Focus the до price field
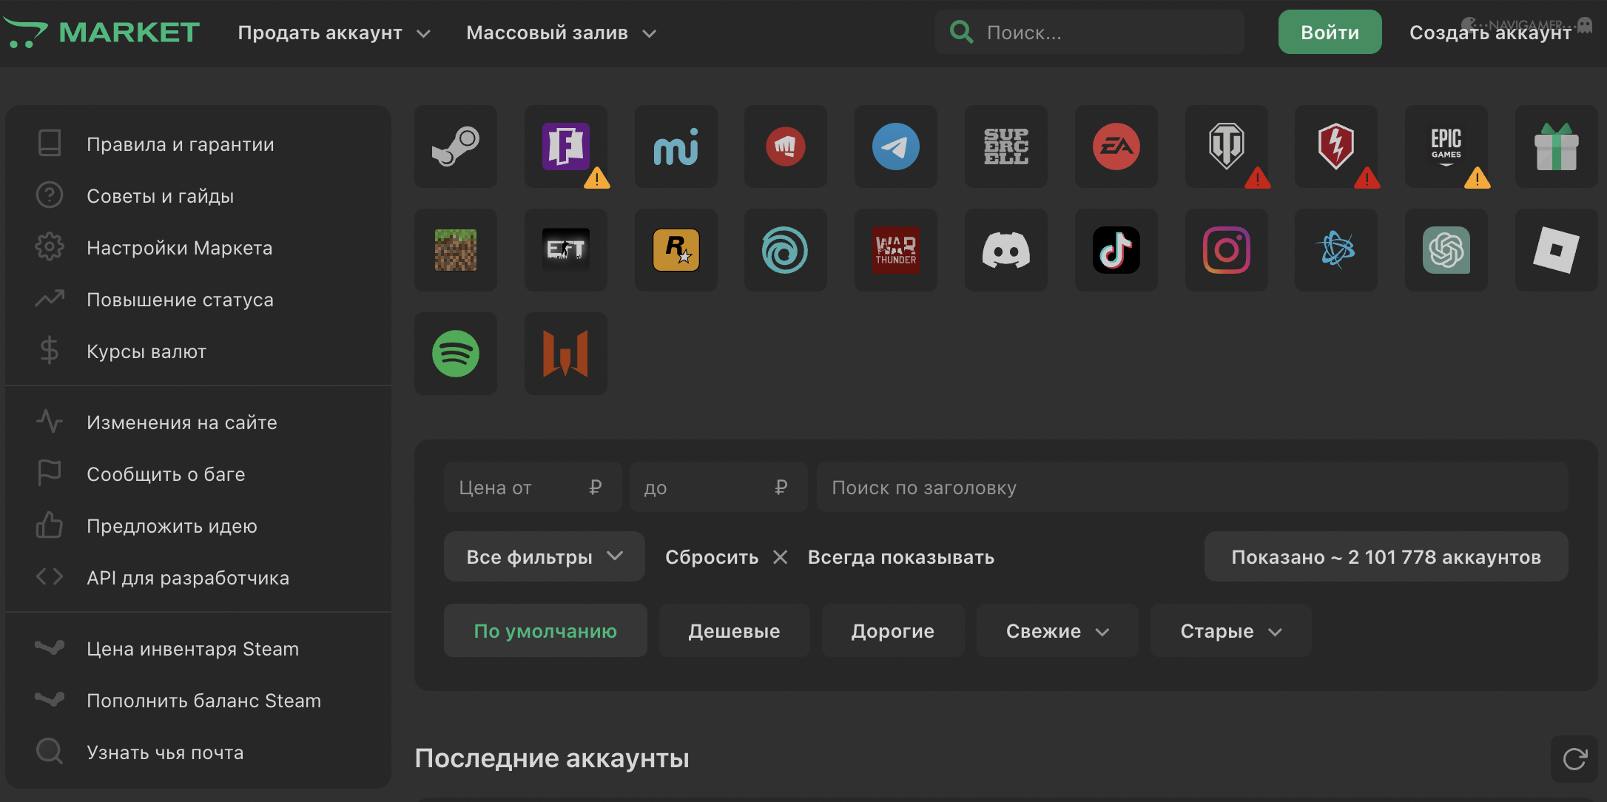The image size is (1607, 802). tap(718, 487)
